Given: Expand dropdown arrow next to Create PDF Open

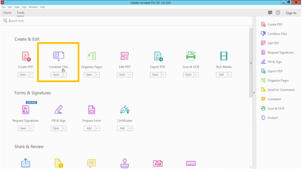Looking at the screenshot, I should pos(31,74).
